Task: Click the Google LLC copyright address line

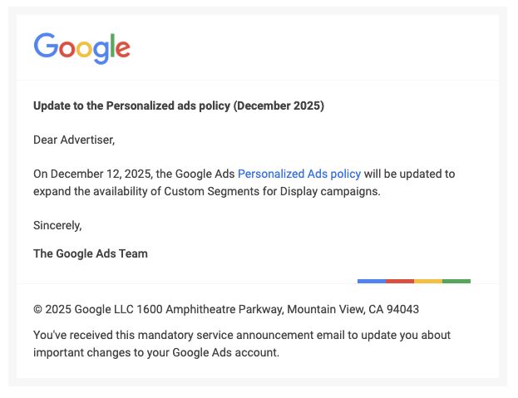Action: tap(226, 309)
